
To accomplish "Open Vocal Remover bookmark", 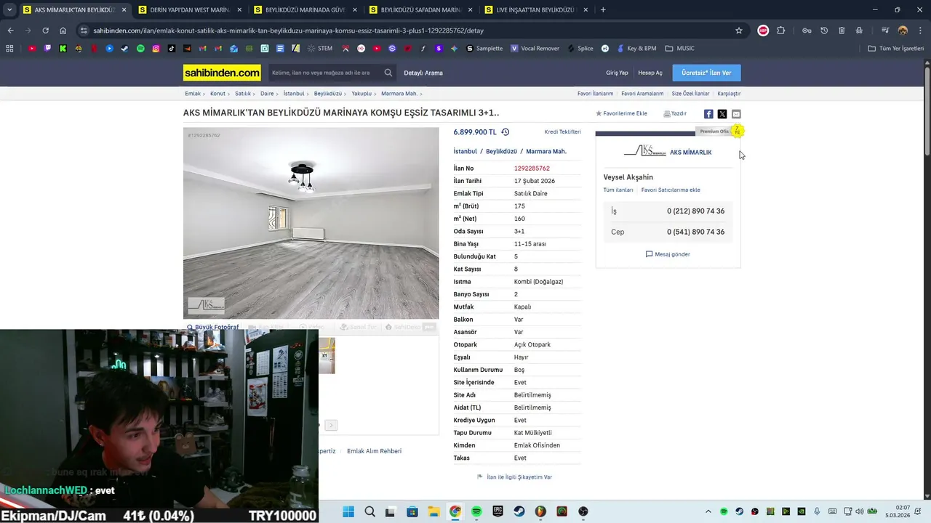I will pyautogui.click(x=535, y=49).
